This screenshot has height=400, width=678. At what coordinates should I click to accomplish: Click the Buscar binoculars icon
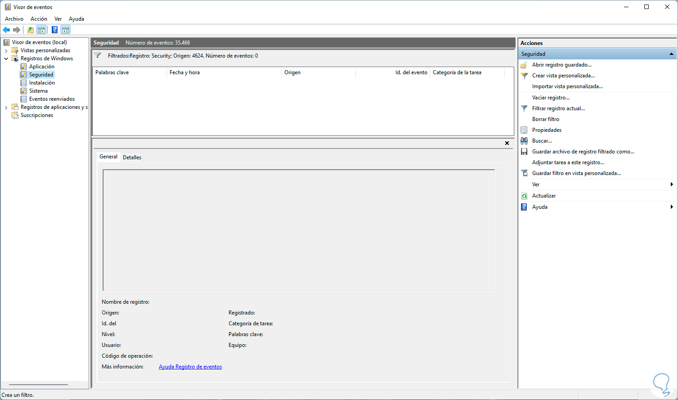524,141
